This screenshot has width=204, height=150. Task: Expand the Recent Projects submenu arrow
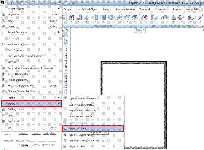(x=59, y=9)
